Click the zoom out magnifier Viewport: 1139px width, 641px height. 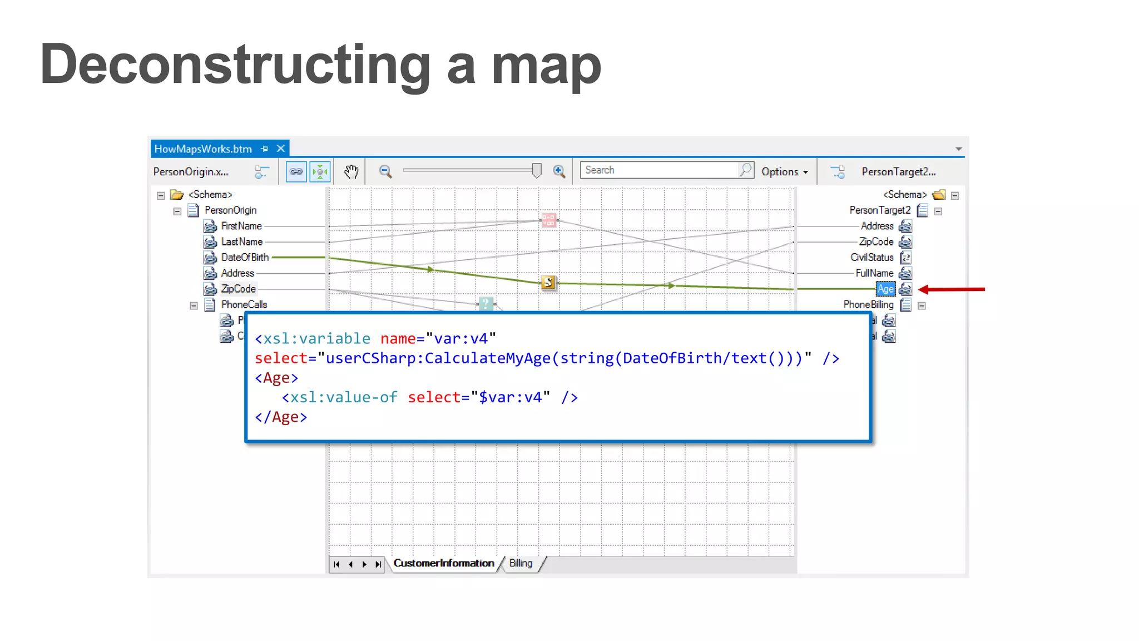click(x=385, y=171)
